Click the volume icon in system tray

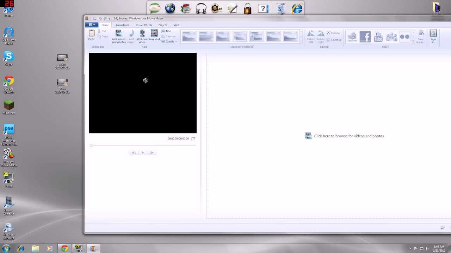tap(427, 248)
